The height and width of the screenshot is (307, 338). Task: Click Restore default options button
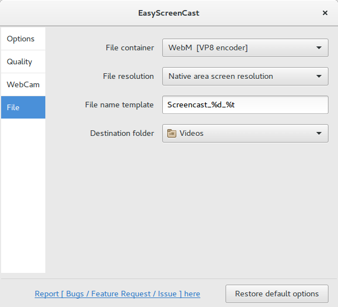click(277, 294)
